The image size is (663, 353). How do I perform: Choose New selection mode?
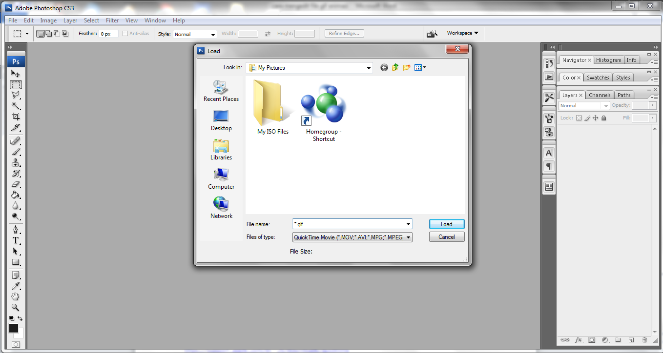coord(41,34)
